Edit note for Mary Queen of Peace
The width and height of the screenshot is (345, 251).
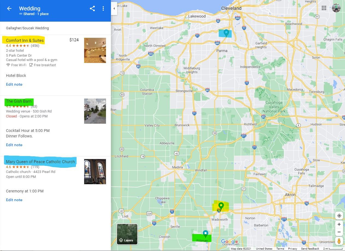14,200
